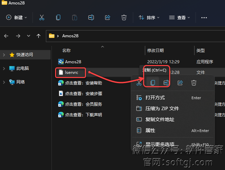Go back with the left arrow

[x=6, y=36]
